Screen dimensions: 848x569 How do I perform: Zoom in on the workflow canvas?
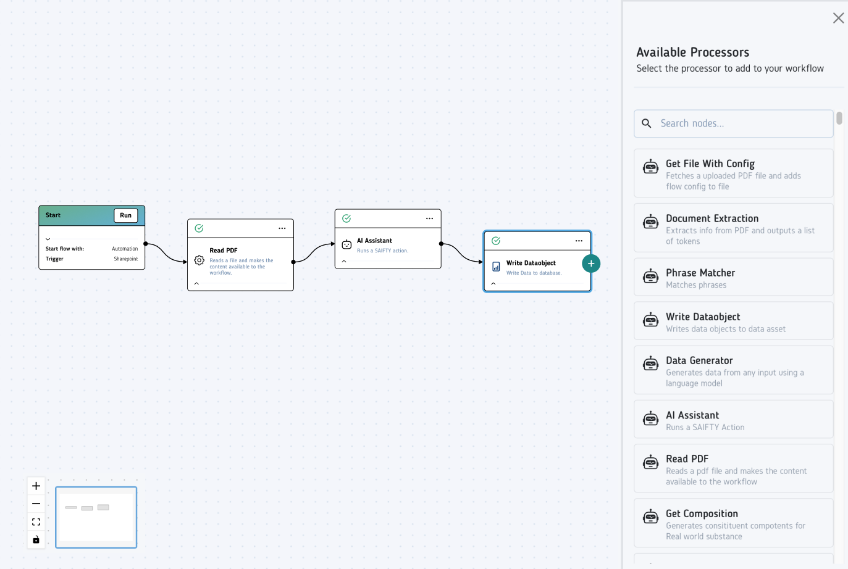[x=36, y=486]
